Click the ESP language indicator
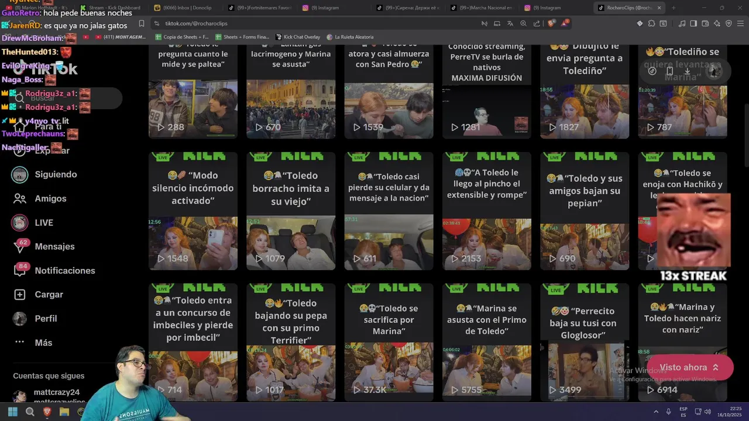 pyautogui.click(x=683, y=412)
